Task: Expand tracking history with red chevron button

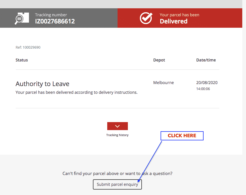Action: pos(117,126)
